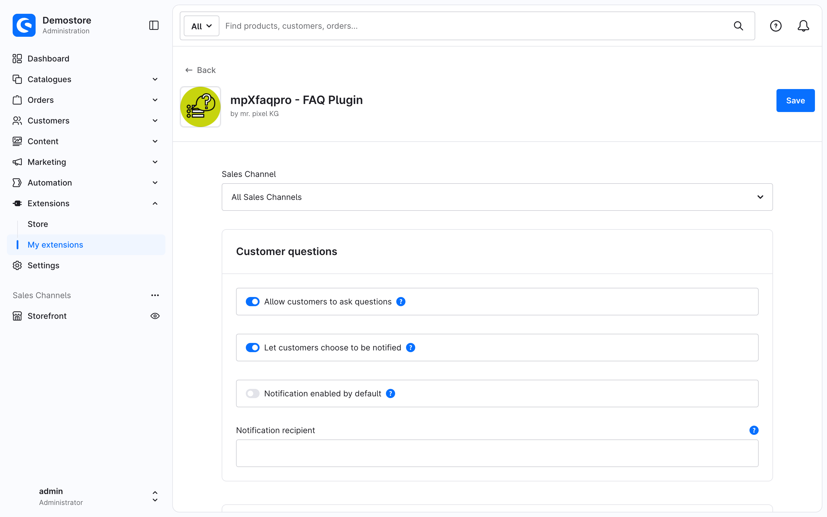827x517 pixels.
Task: Click the Shopware Demostore logo
Action: pos(24,25)
